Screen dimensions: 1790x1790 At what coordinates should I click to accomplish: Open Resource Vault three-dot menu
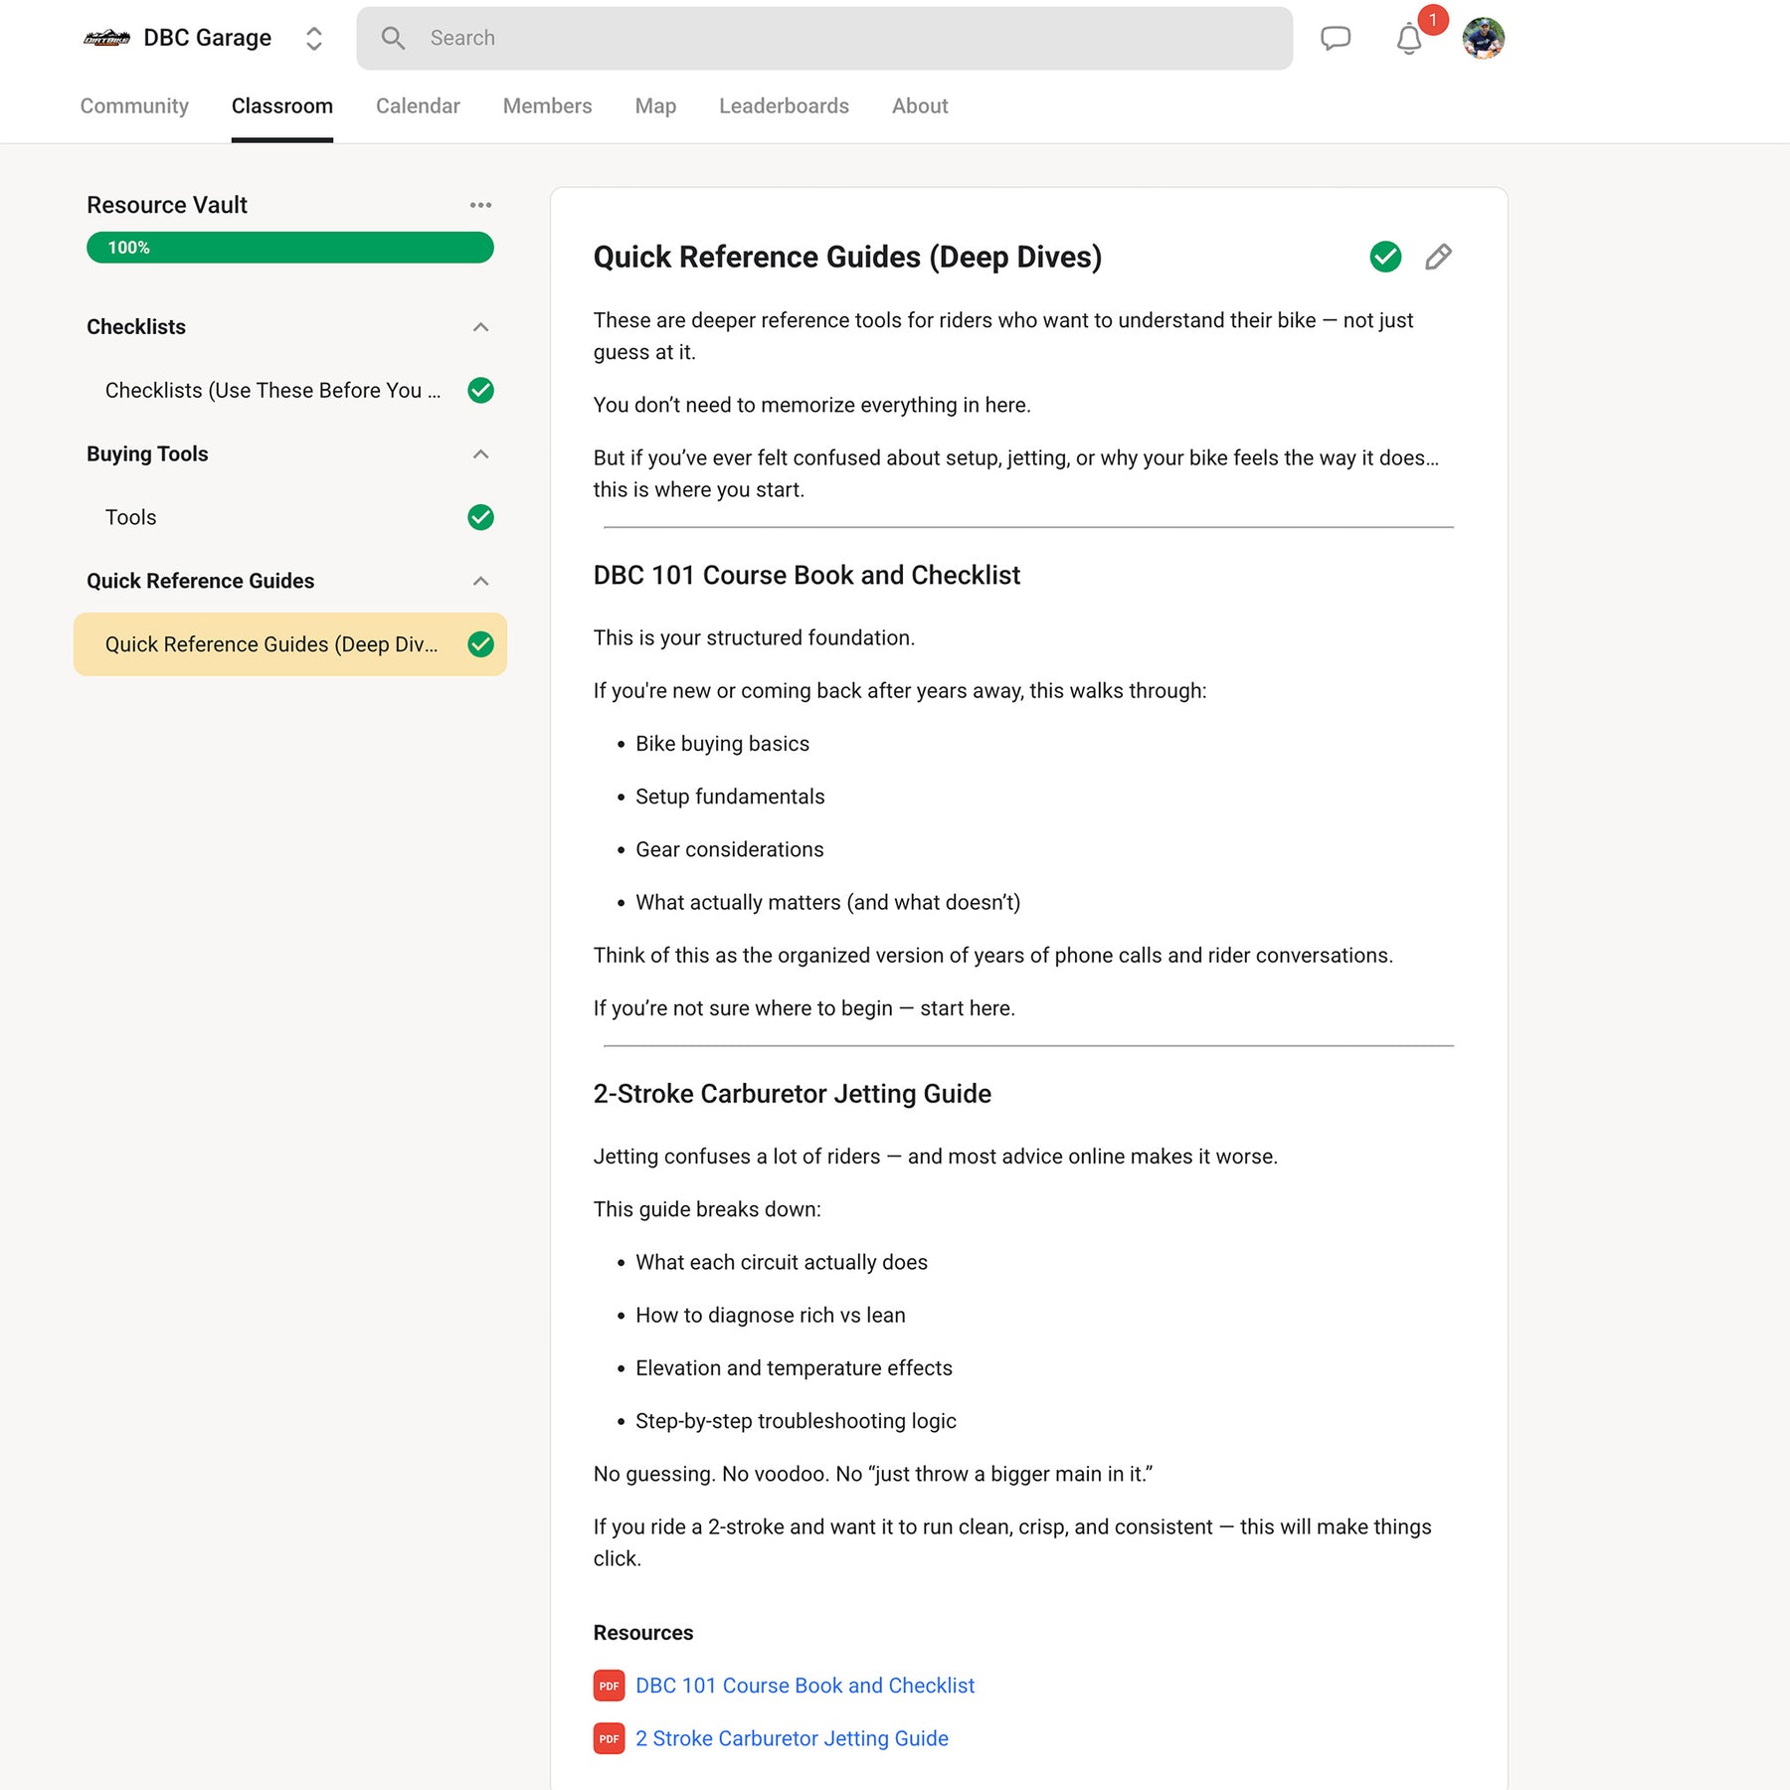click(480, 205)
